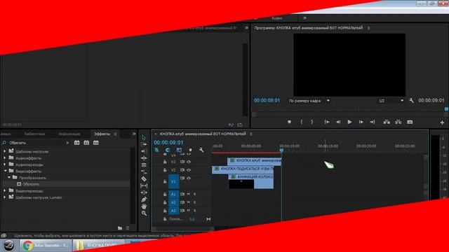Clear the Effects search field
Viewport: 449px width, 252px height.
point(67,143)
